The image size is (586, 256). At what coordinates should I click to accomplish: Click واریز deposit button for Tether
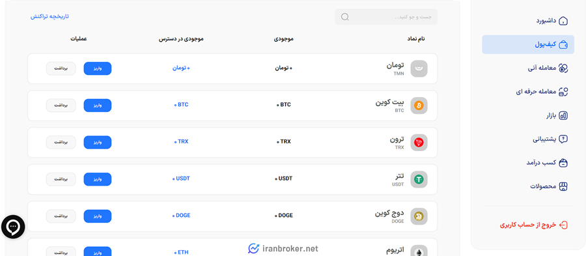coord(98,179)
